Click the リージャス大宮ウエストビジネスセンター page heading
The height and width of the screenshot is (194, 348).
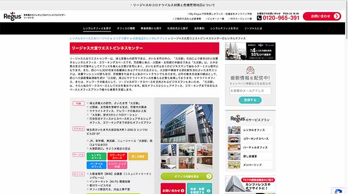point(107,48)
